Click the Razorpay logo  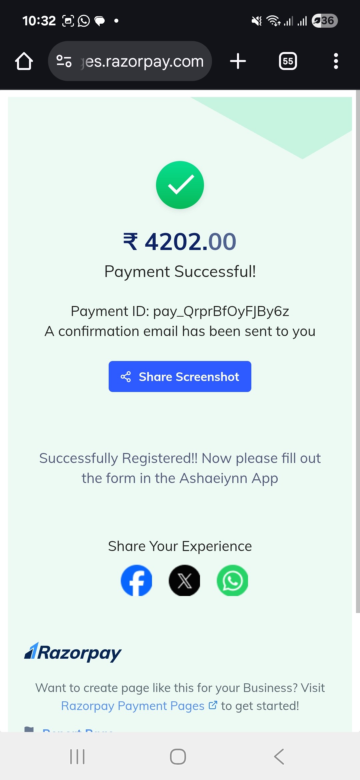click(73, 652)
